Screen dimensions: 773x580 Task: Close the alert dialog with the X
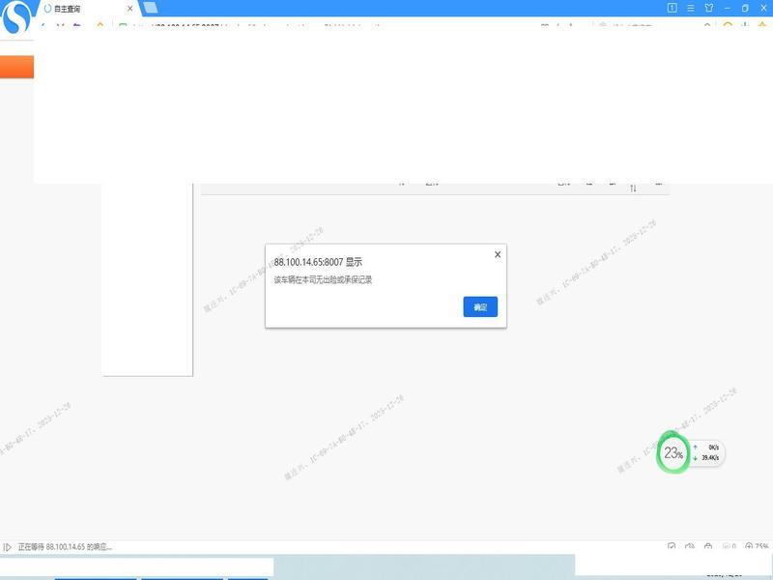coord(498,254)
